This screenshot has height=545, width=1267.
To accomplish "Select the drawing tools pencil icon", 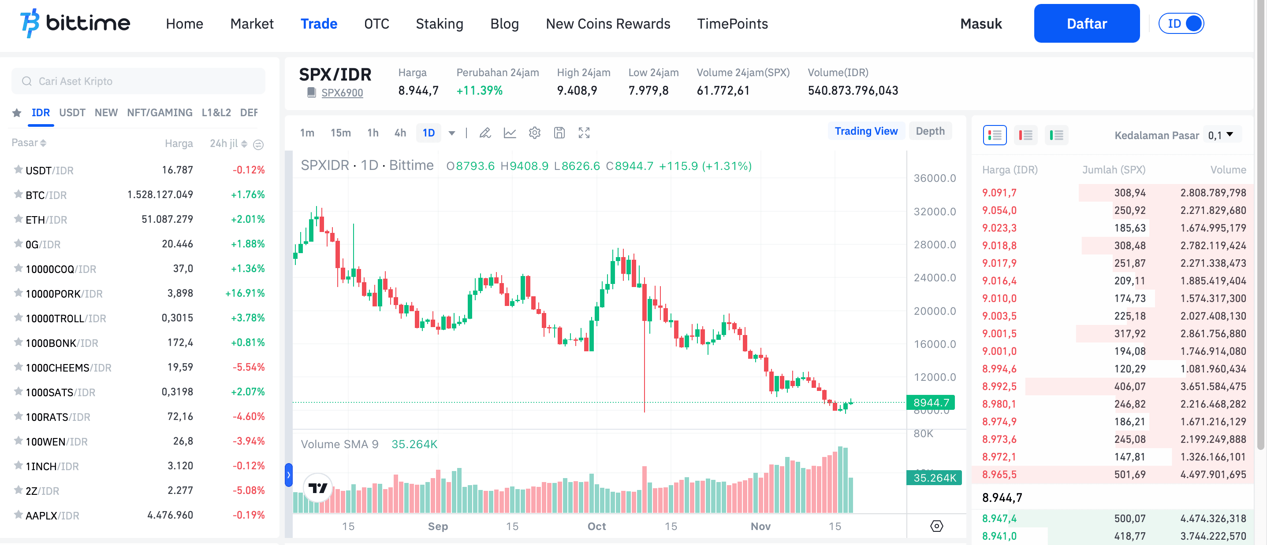I will point(485,133).
